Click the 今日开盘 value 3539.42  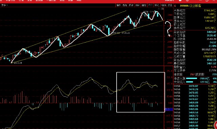211,35
